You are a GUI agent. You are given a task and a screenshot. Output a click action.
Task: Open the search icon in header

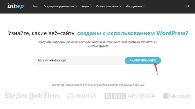[x=188, y=6]
